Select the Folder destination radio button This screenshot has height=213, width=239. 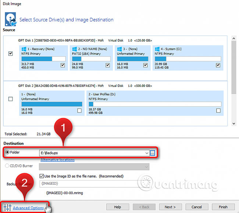(7, 152)
